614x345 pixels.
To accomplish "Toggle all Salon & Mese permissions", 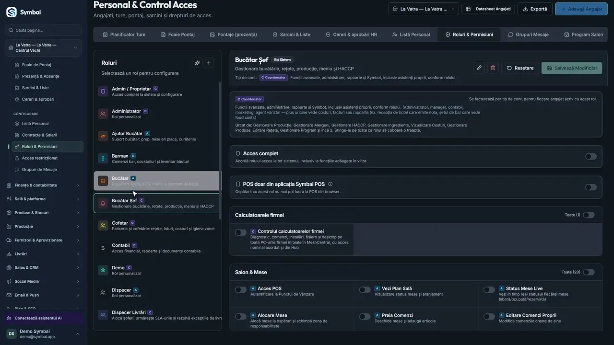I will pyautogui.click(x=589, y=272).
